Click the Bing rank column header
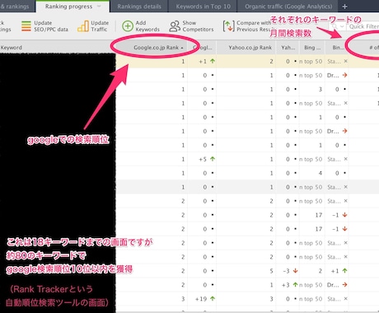Screen dimensions: 379x313 312,48
